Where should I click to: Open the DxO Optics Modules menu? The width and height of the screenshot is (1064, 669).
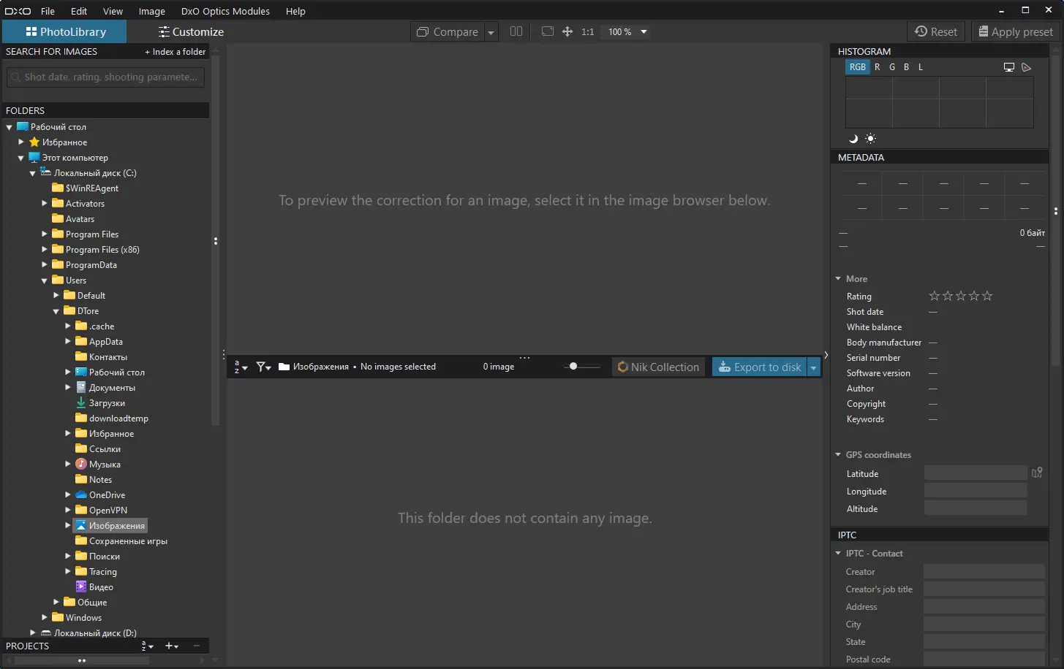(x=225, y=11)
